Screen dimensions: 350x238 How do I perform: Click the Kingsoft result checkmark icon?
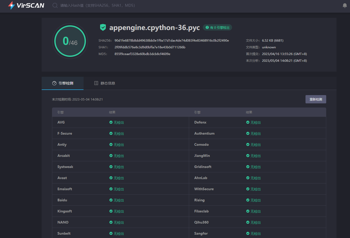pos(111,211)
